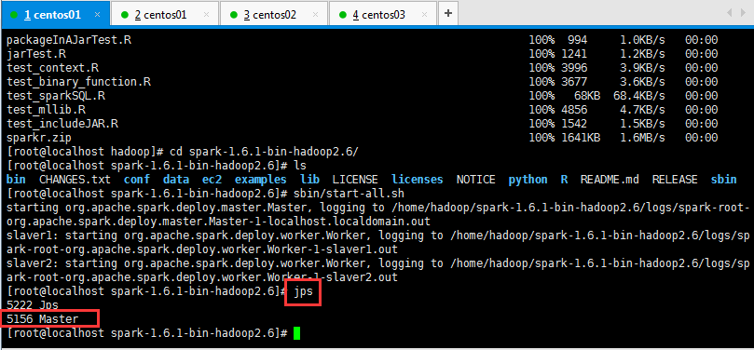Click the lib directory name
Screen dimensions: 754x350
[x=310, y=180]
